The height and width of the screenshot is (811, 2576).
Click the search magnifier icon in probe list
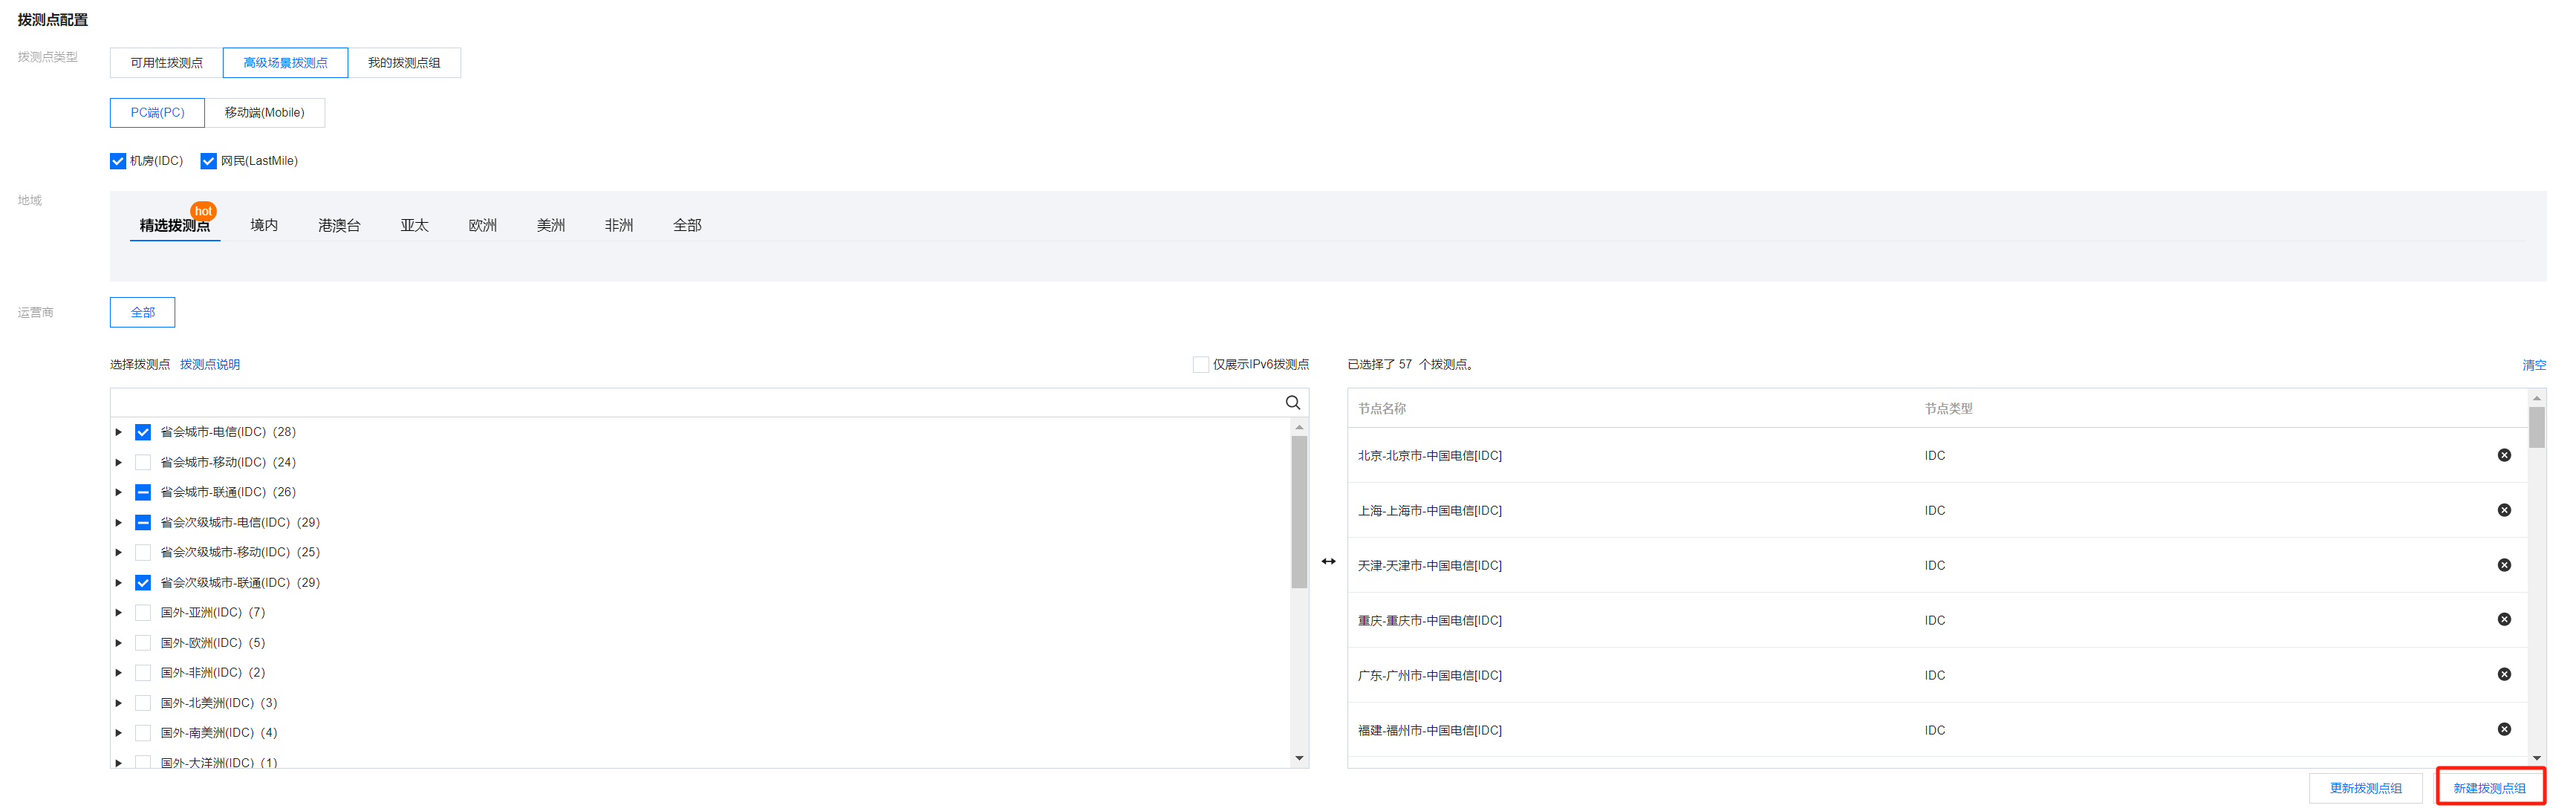(x=1292, y=402)
